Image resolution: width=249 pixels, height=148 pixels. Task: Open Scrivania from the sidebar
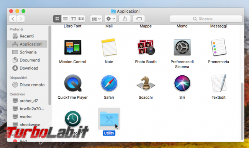coord(27,52)
